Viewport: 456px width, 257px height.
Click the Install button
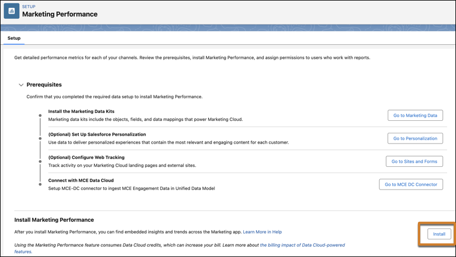439,234
